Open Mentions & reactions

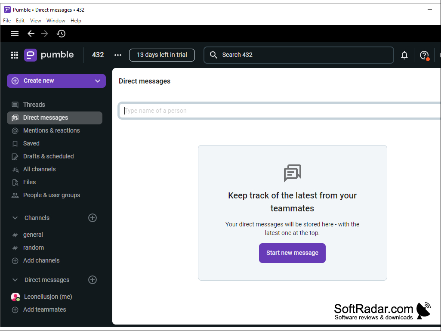point(55,130)
